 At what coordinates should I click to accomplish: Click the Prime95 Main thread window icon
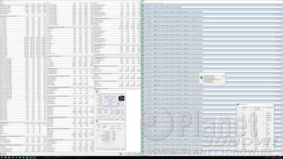[143, 5]
